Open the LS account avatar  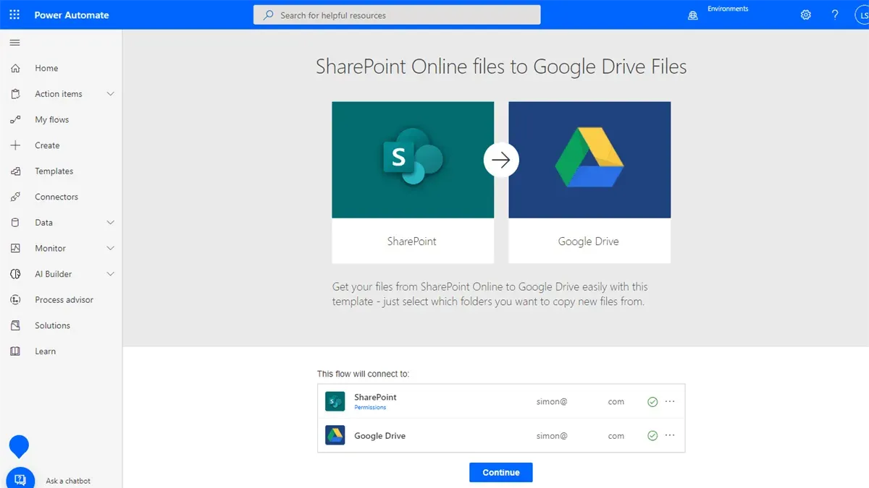862,15
